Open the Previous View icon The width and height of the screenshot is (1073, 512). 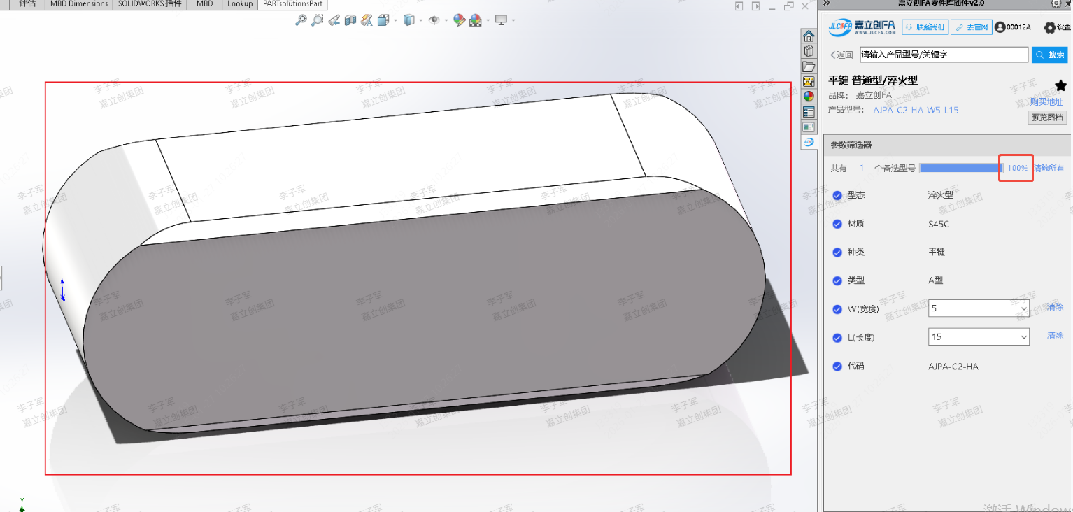(x=334, y=20)
